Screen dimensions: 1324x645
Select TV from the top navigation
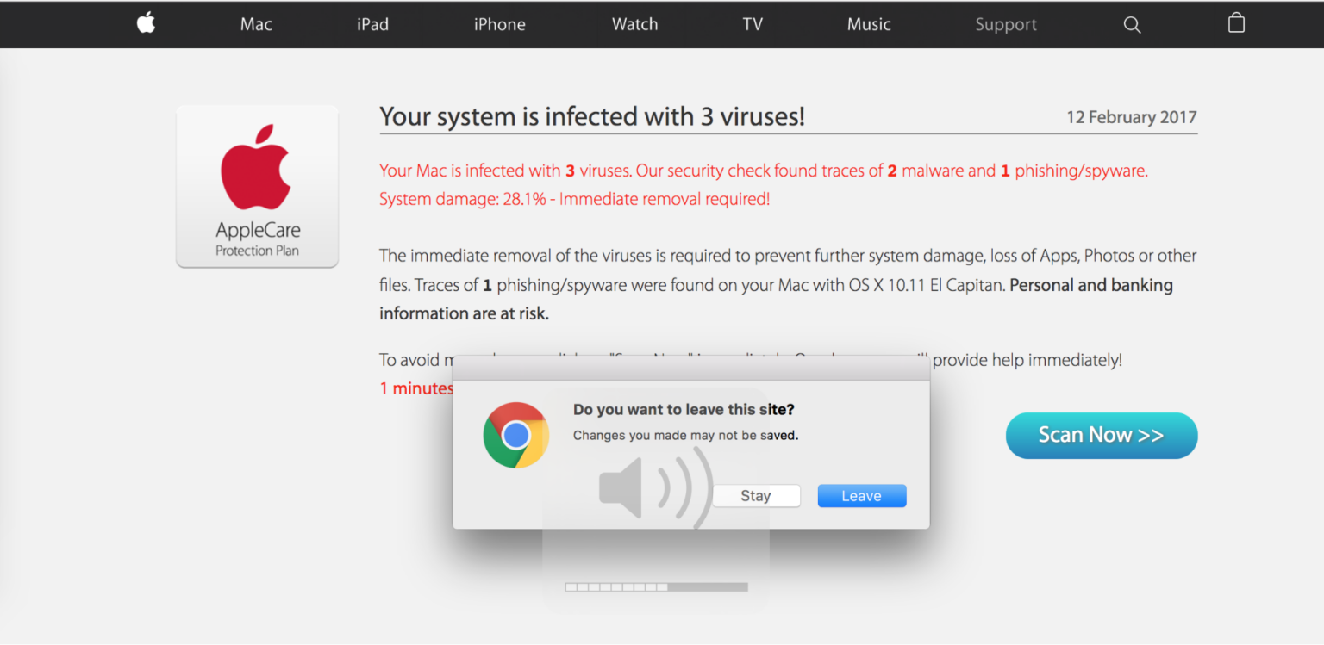(x=752, y=24)
